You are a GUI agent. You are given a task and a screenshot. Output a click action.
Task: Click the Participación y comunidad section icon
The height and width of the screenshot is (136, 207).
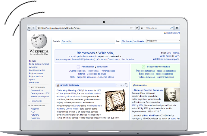pos(78,67)
